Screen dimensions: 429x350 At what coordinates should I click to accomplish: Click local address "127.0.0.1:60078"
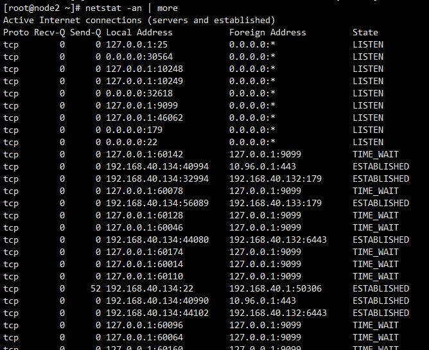(144, 191)
